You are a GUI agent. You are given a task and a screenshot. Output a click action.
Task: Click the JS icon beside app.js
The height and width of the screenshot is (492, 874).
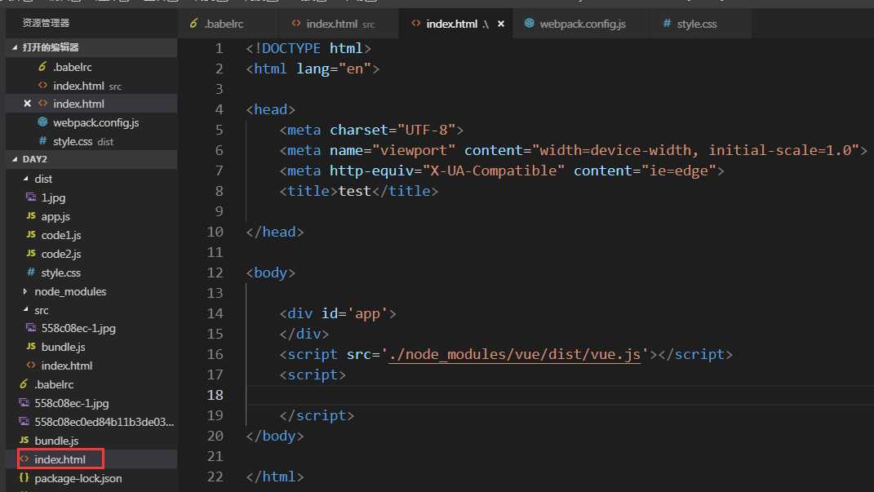click(x=31, y=216)
